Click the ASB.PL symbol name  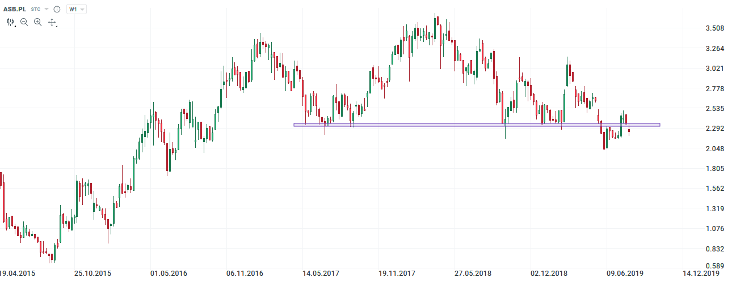click(15, 10)
